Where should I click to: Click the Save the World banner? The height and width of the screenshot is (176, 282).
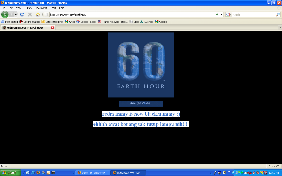[x=141, y=104]
